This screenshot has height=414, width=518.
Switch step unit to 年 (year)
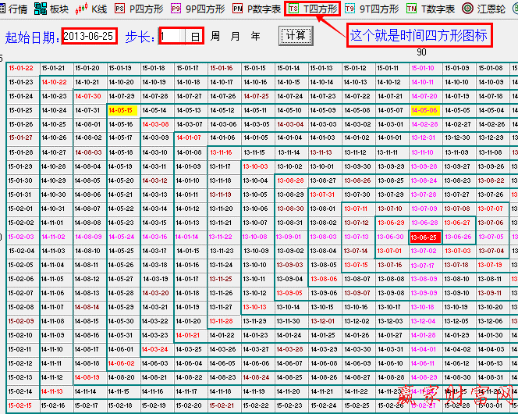[x=255, y=37]
